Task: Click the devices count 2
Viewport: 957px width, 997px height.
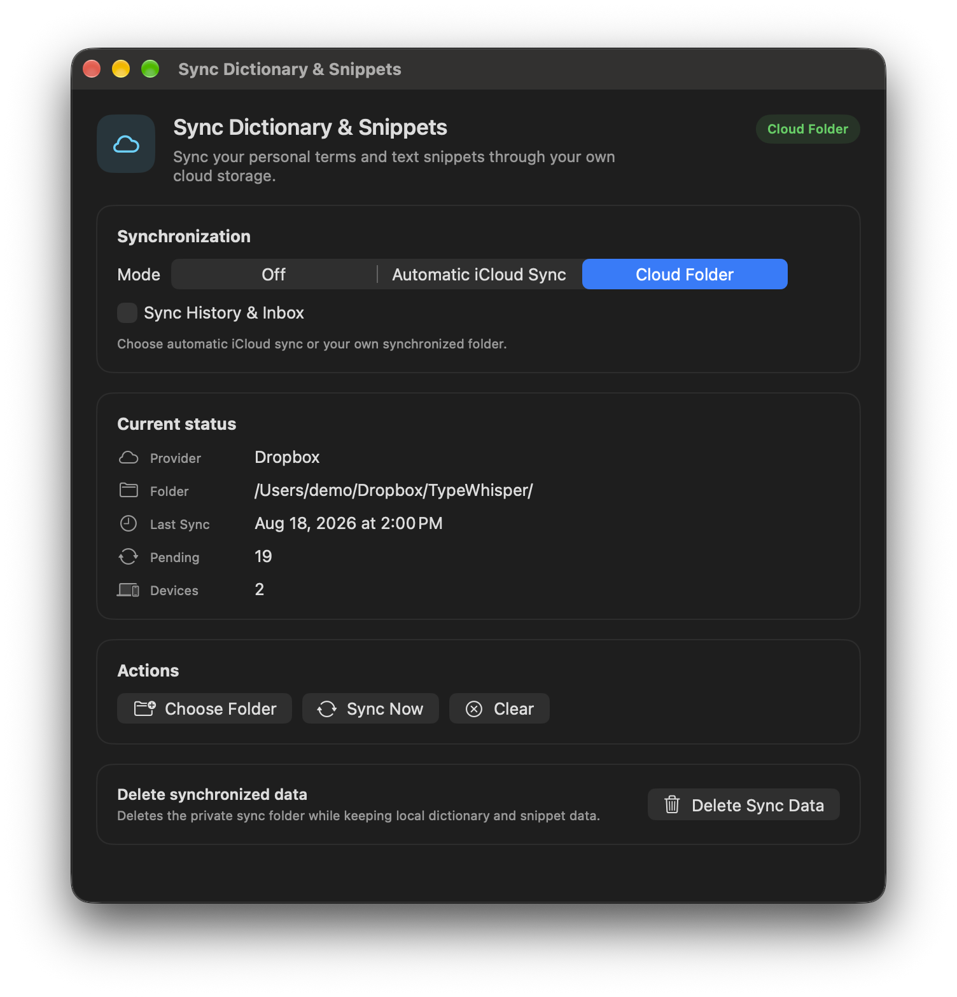Action: [x=260, y=589]
